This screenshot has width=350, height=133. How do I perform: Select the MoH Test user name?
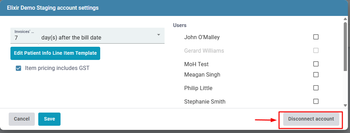coord(196,64)
